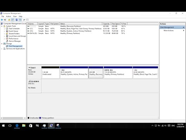
Task: Click the Back arrow in the toolbar
Action: coord(2,20)
